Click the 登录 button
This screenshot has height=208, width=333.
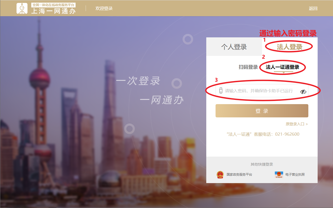(x=262, y=111)
